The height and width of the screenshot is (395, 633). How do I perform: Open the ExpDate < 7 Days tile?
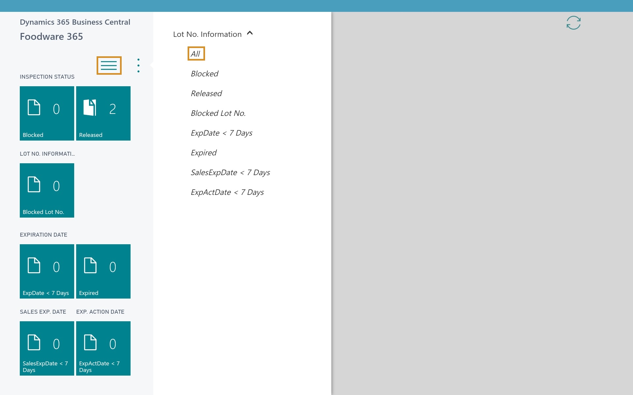click(x=47, y=271)
